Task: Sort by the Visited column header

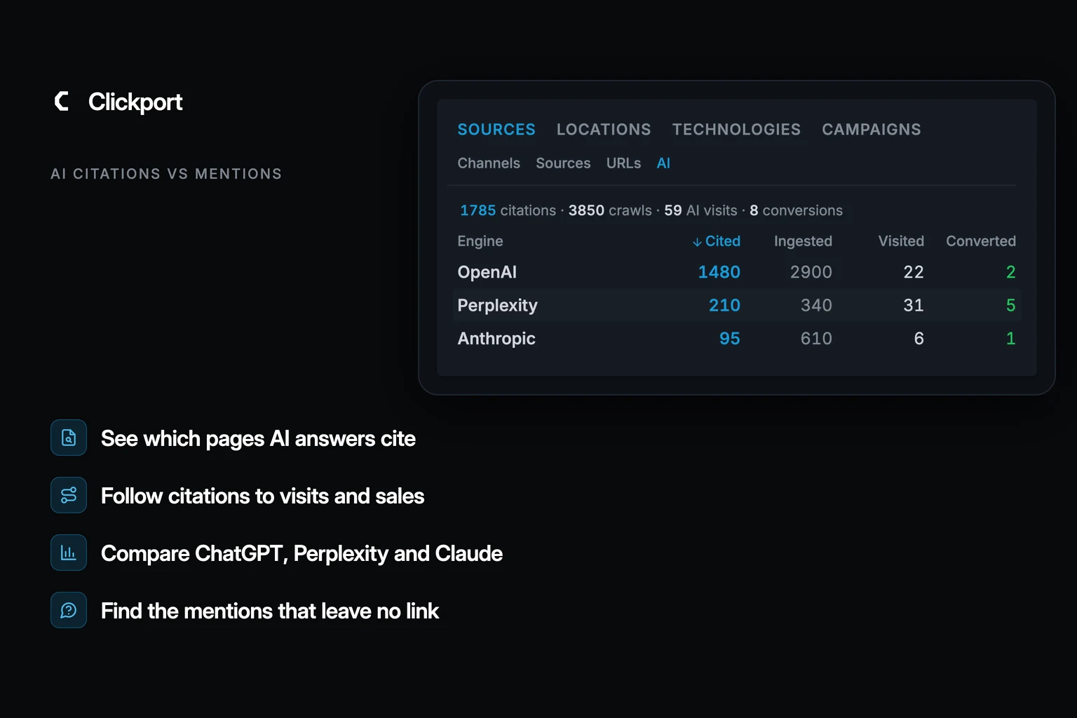Action: tap(901, 241)
